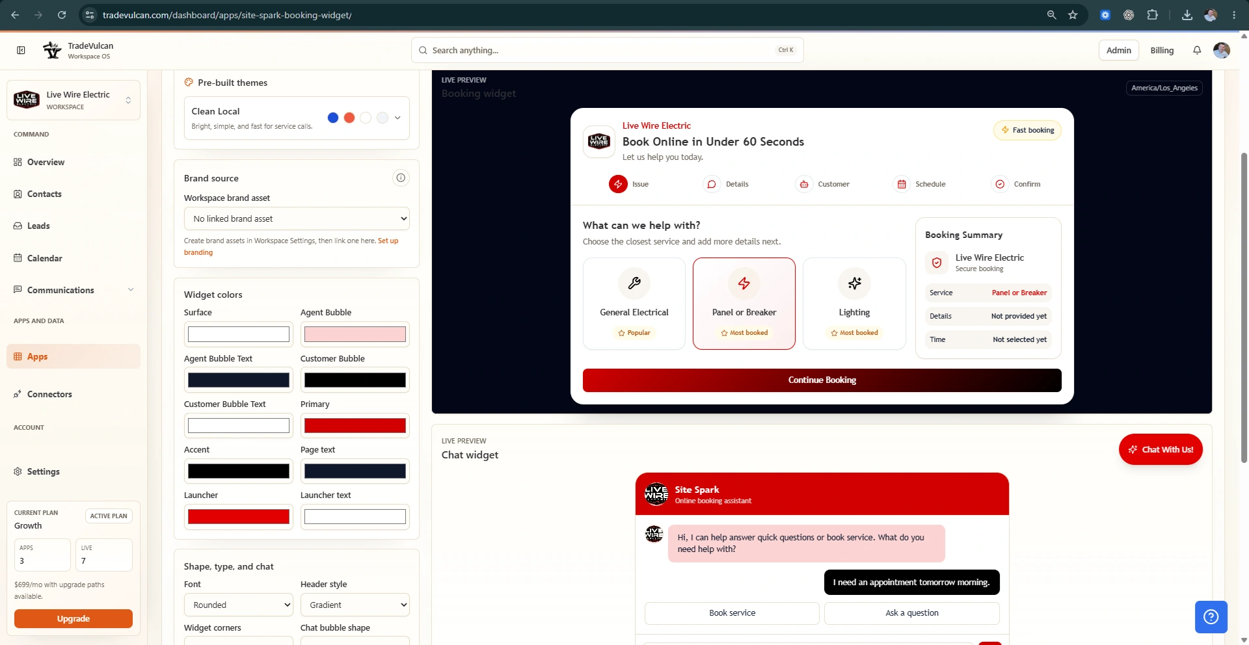
Task: Open the Launcher color swatch
Action: [x=239, y=517]
